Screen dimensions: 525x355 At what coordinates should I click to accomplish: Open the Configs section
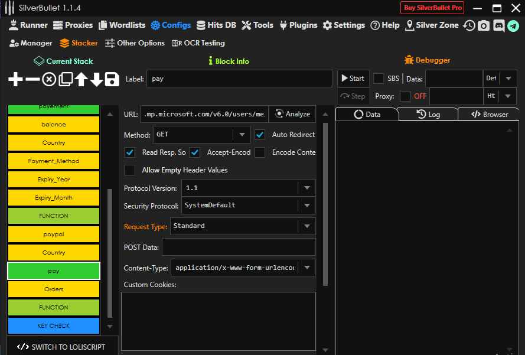171,25
